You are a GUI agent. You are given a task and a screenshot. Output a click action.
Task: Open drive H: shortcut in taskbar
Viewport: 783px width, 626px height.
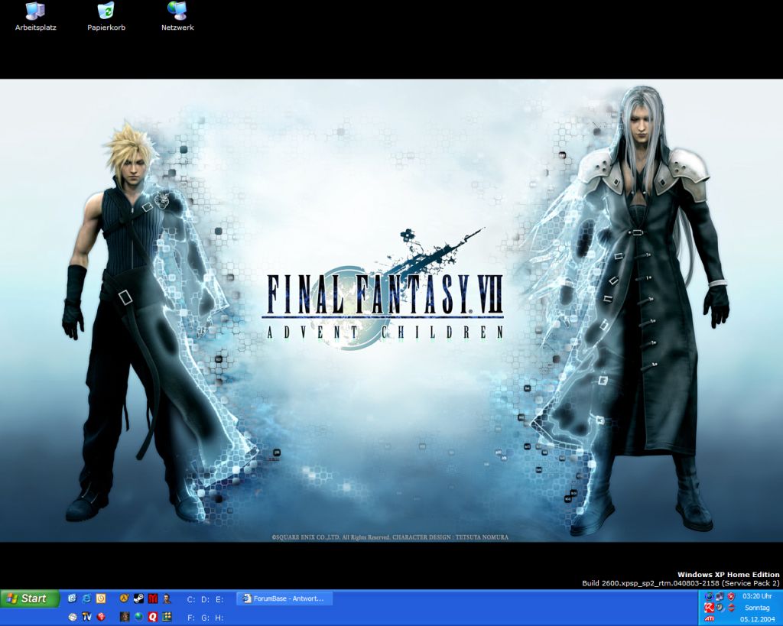tap(219, 618)
